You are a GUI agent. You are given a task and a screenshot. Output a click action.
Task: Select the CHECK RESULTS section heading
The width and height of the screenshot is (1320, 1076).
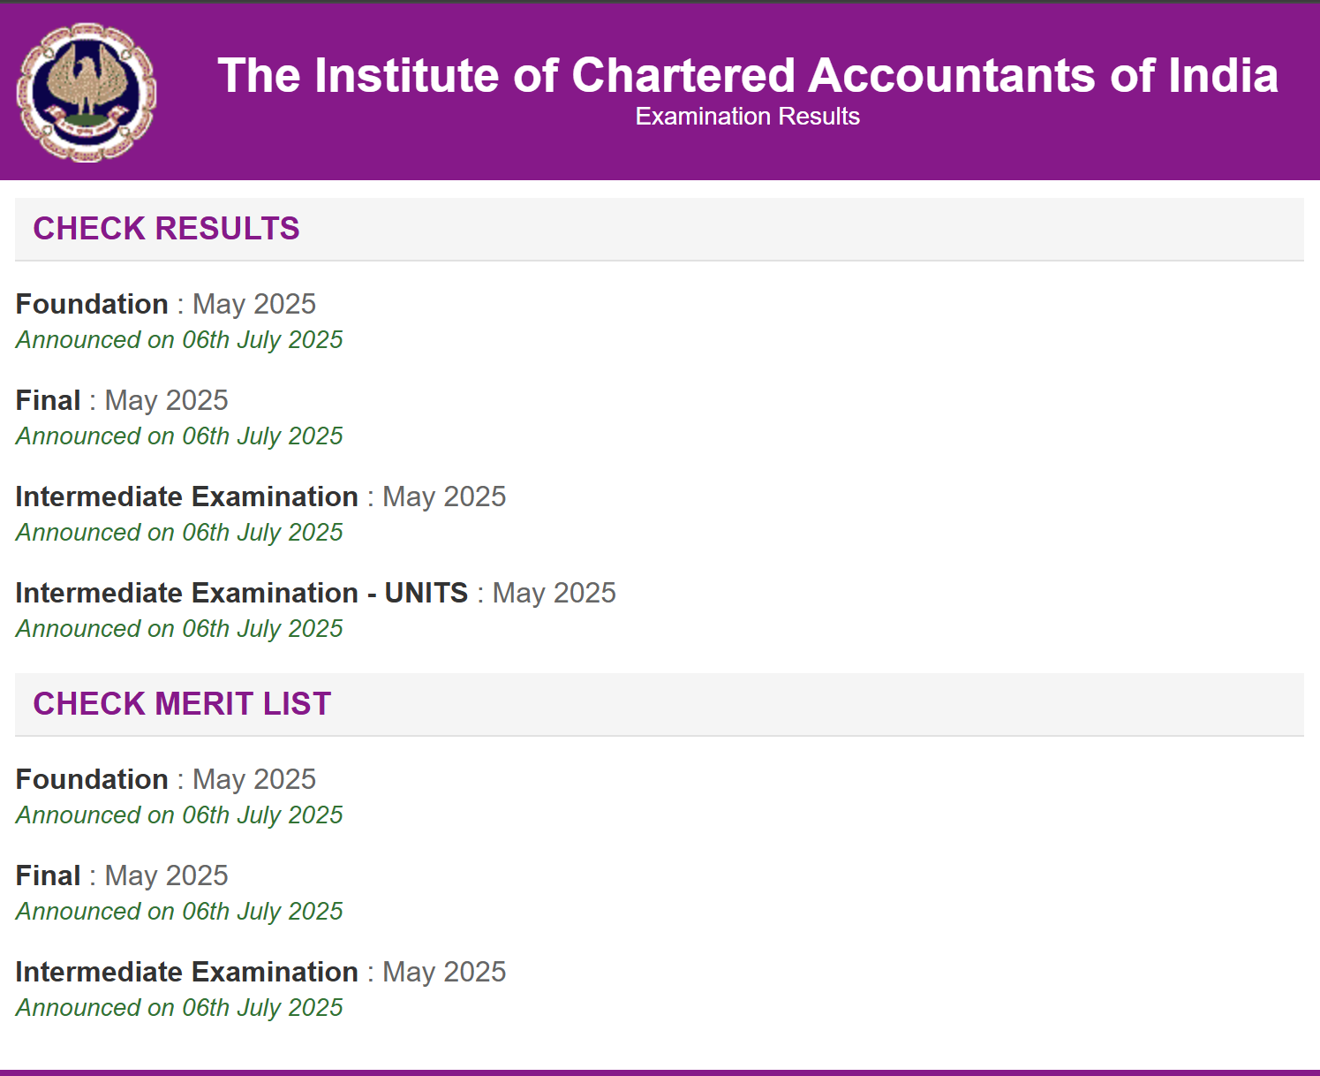click(166, 229)
